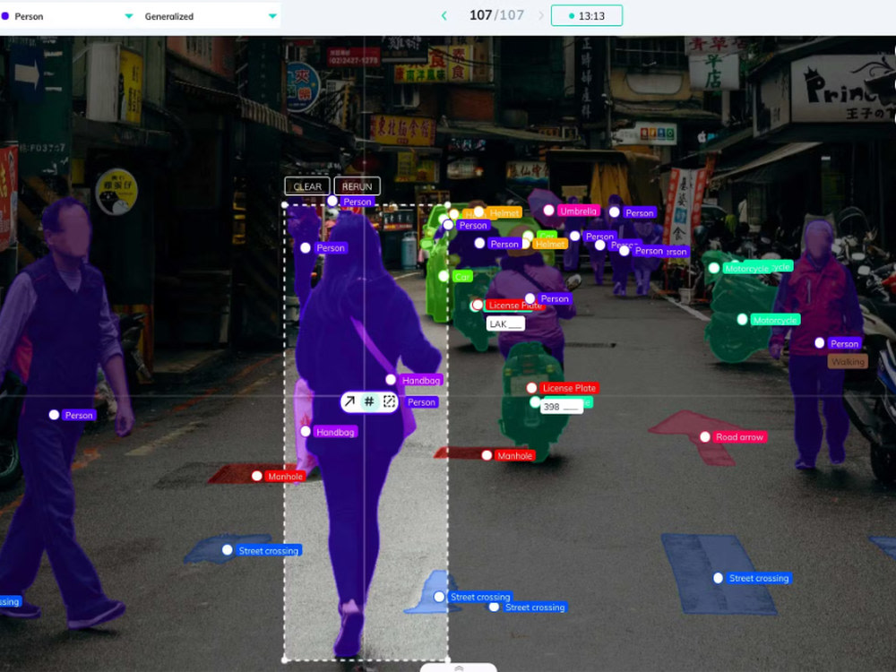
Task: Click the purple color swatch beside Person
Action: pos(7,15)
